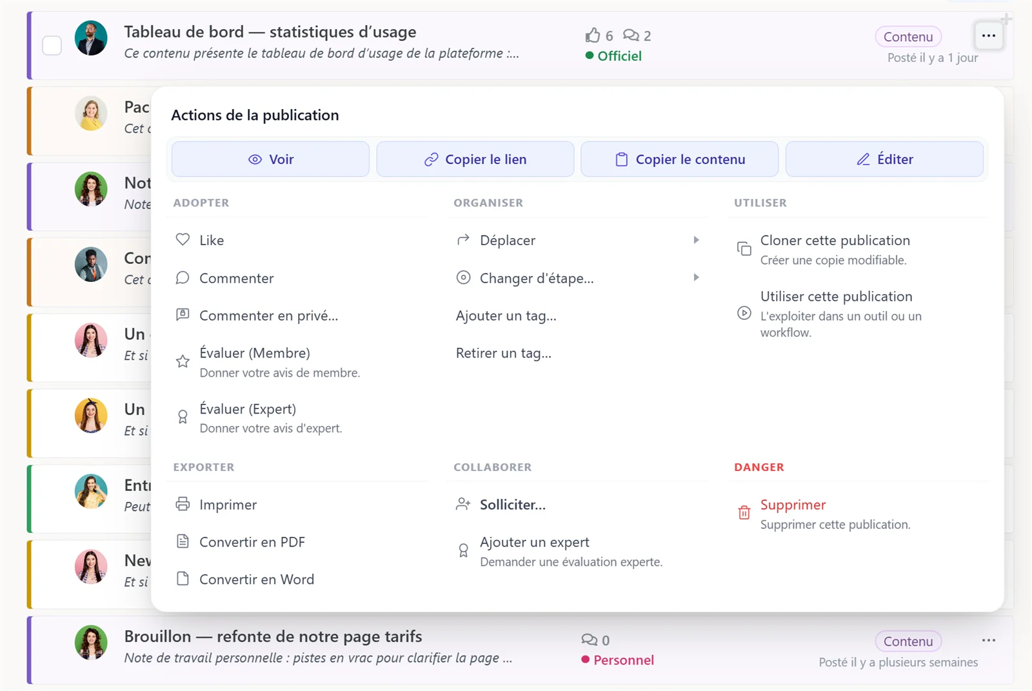The height and width of the screenshot is (691, 1032).
Task: Click Contenu tag on Brouillon post
Action: (x=908, y=641)
